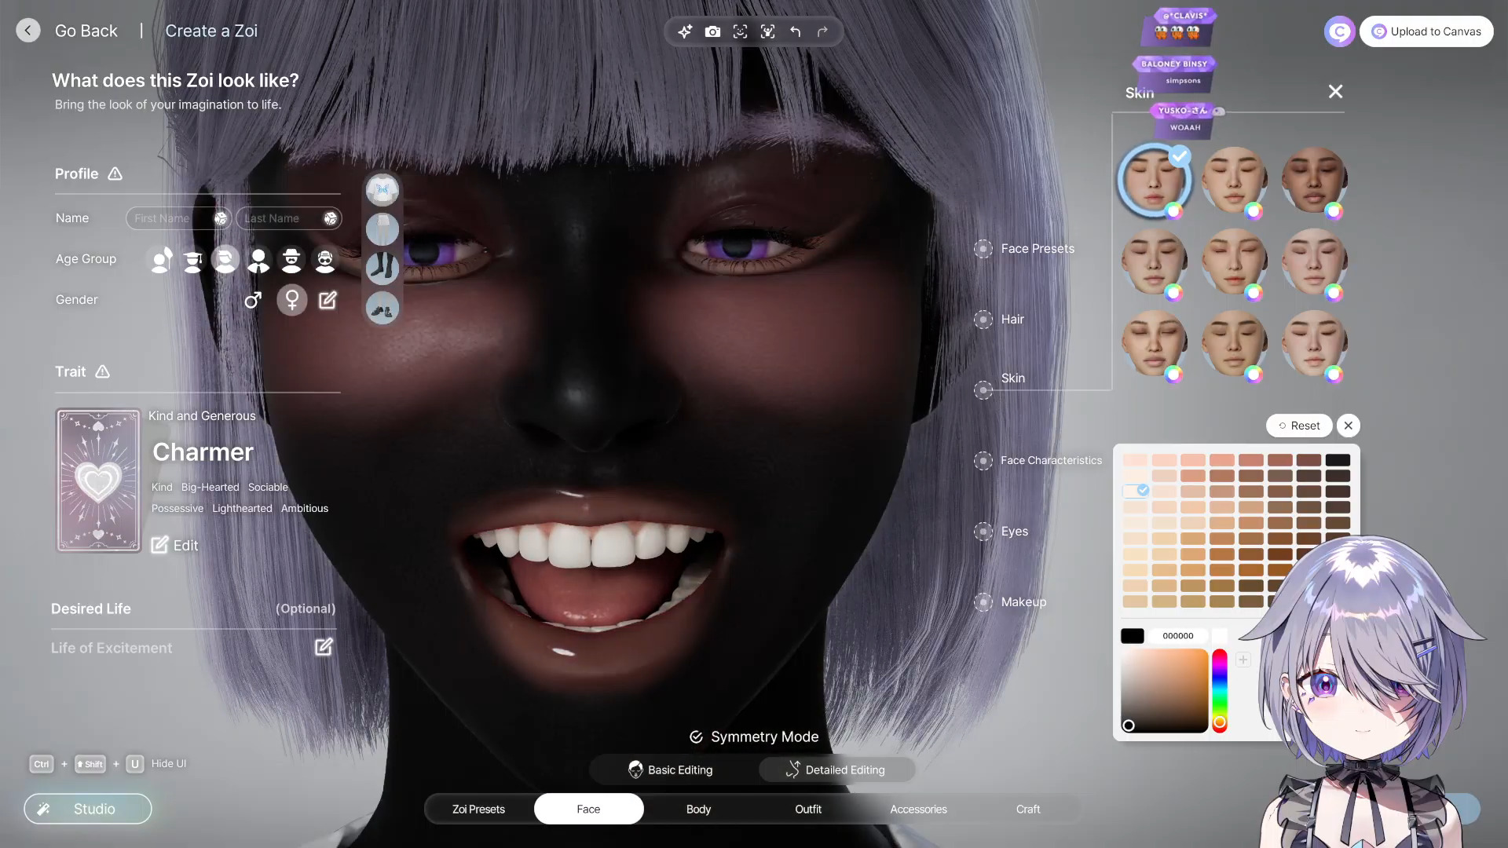The height and width of the screenshot is (848, 1508).
Task: Randomize last name with the dice icon
Action: pos(331,218)
